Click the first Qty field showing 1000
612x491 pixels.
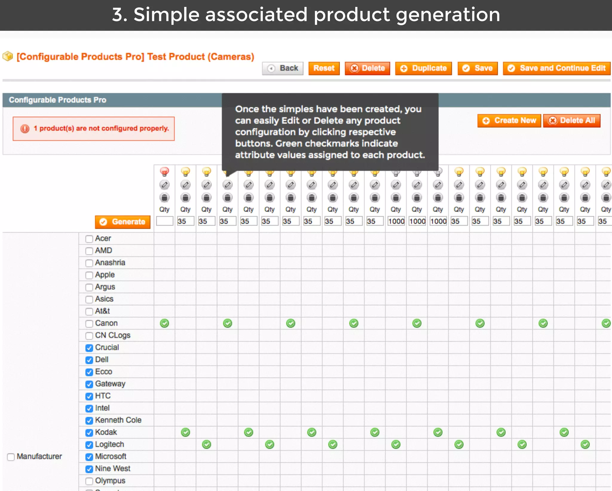(396, 221)
